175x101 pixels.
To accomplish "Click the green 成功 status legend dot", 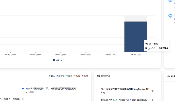I will (x=67, y=76).
